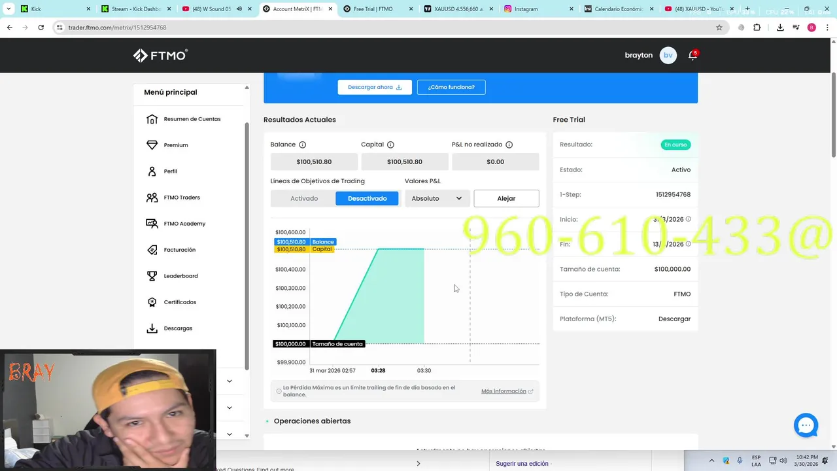Click Tamaño de cuenta $100,000.00 value
This screenshot has width=837, height=471.
coord(672,269)
